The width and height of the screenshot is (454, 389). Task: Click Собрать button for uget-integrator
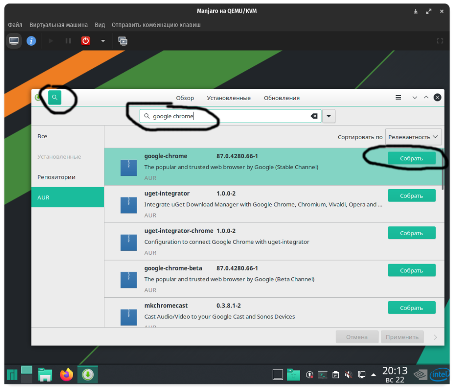[x=411, y=195]
